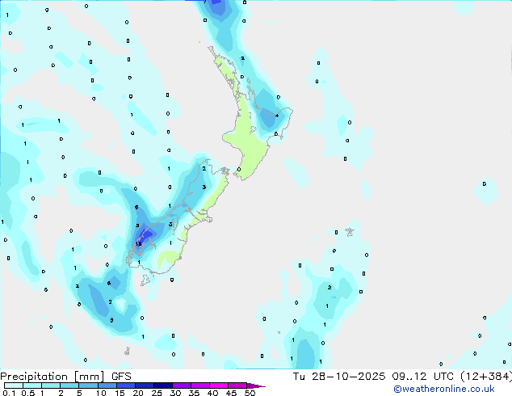Viewport: 512px width, 396px height.
Task: Click the "0.5" legend scale label
Action: click(28, 393)
